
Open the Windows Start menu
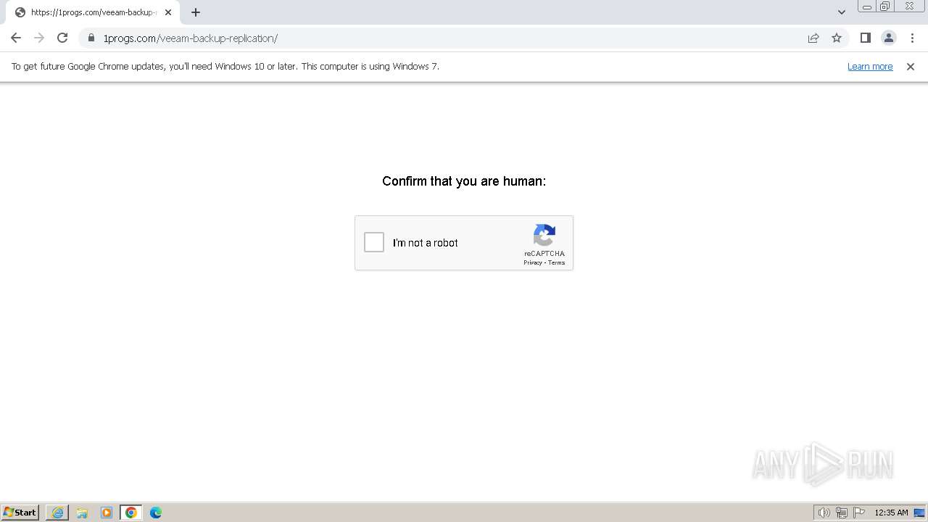[20, 512]
